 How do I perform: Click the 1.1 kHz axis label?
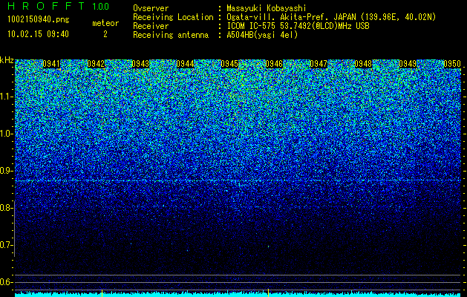[x=6, y=97]
